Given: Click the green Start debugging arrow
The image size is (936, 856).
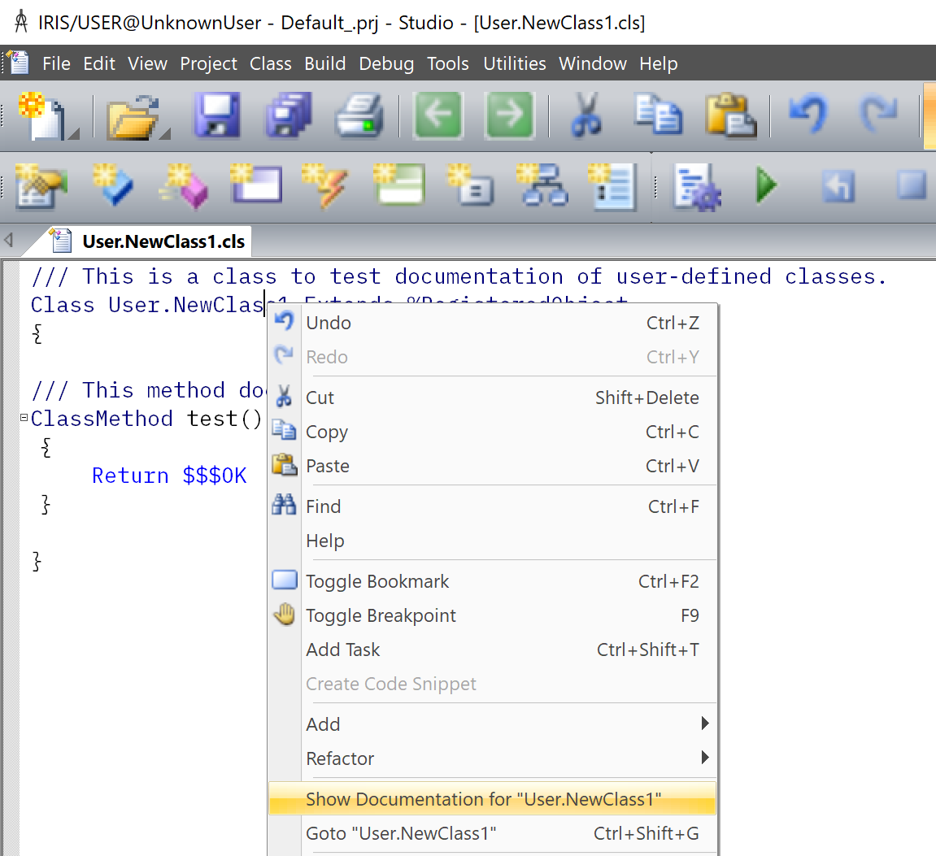Looking at the screenshot, I should point(766,185).
